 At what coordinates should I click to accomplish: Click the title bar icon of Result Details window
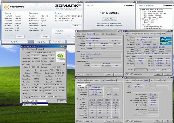point(137,2)
